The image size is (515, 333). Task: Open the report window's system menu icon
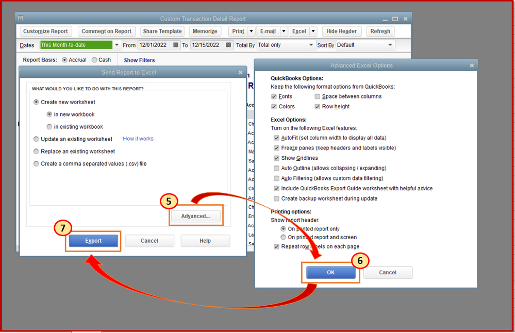click(x=21, y=18)
